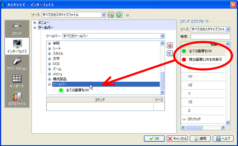Click the grayed-out remove file icon
Image resolution: width=238 pixels, height=146 pixels.
(127, 15)
